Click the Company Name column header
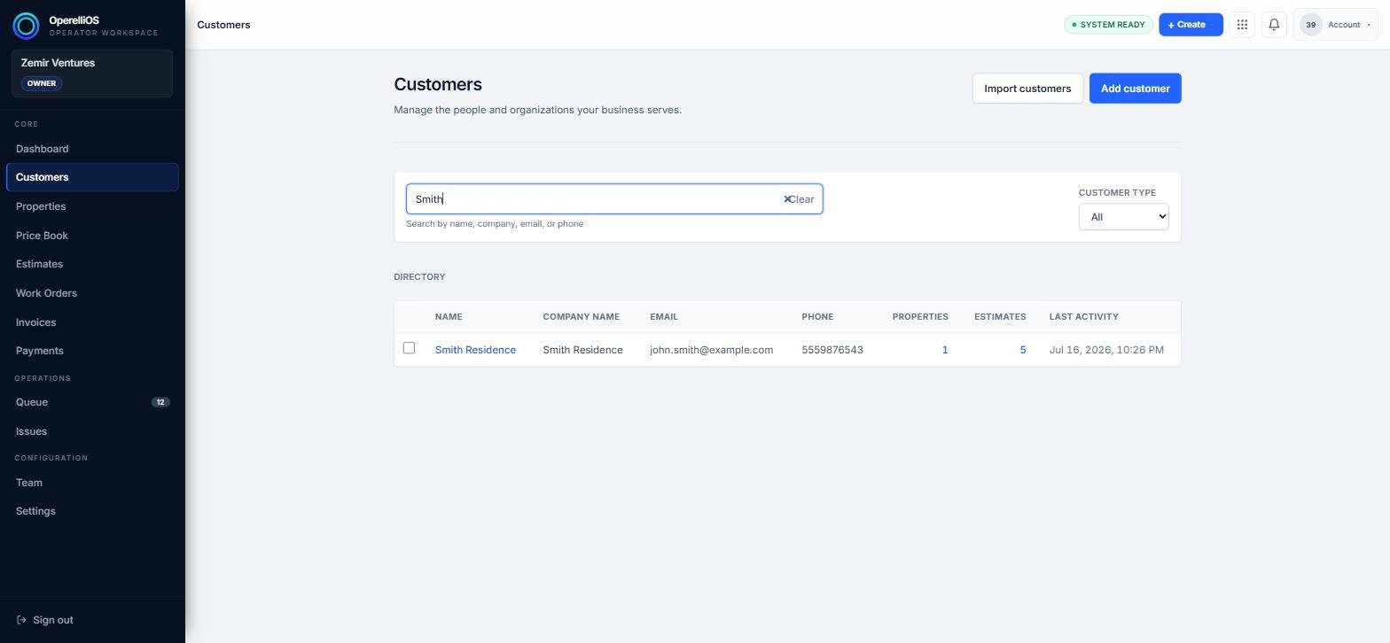 pos(581,317)
